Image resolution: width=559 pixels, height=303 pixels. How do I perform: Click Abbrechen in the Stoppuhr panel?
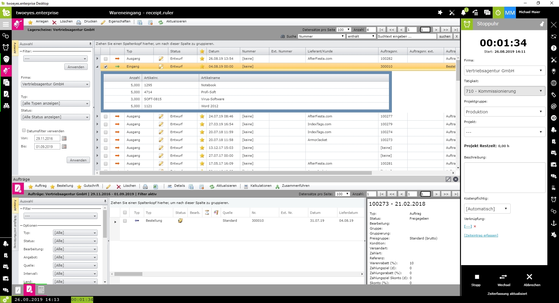tap(532, 280)
